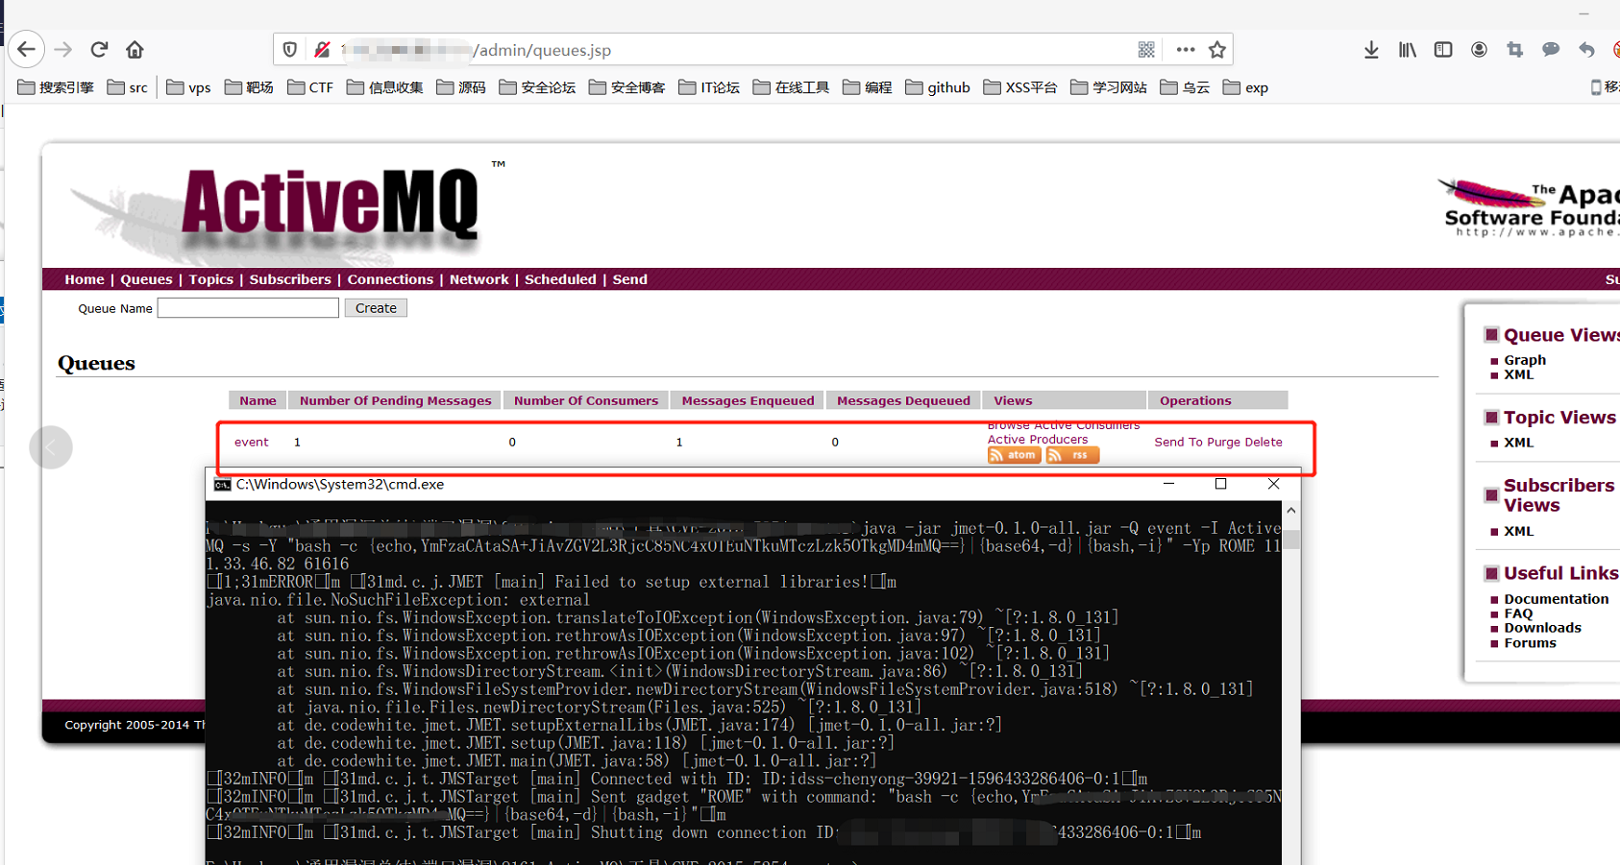Open the Queues navigation item
This screenshot has height=865, width=1620.
pos(146,279)
